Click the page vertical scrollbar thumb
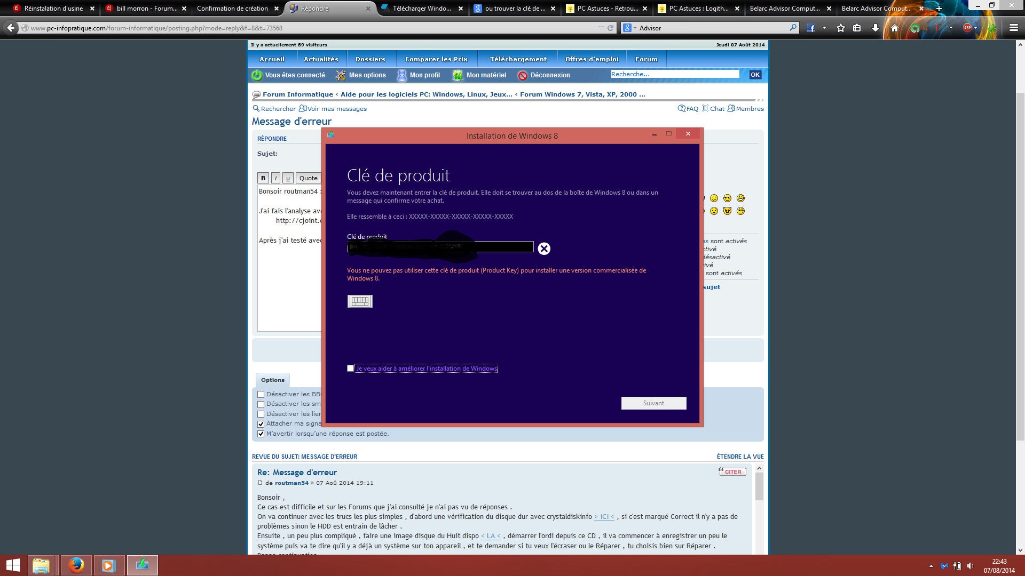1025x576 pixels. pyautogui.click(x=1020, y=267)
